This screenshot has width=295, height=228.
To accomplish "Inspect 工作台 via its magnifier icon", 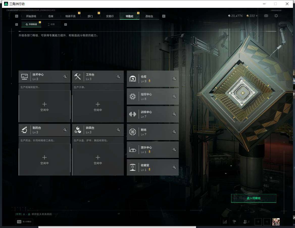I will (118, 77).
